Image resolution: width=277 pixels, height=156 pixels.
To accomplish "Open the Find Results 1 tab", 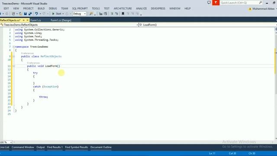I will [55, 147].
